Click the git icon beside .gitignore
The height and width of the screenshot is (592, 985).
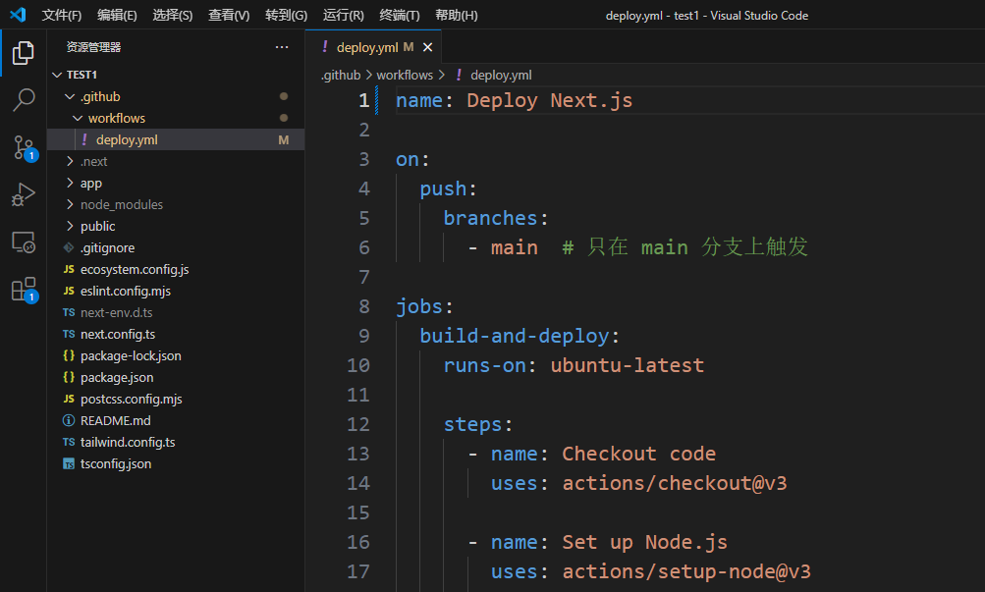(x=69, y=248)
